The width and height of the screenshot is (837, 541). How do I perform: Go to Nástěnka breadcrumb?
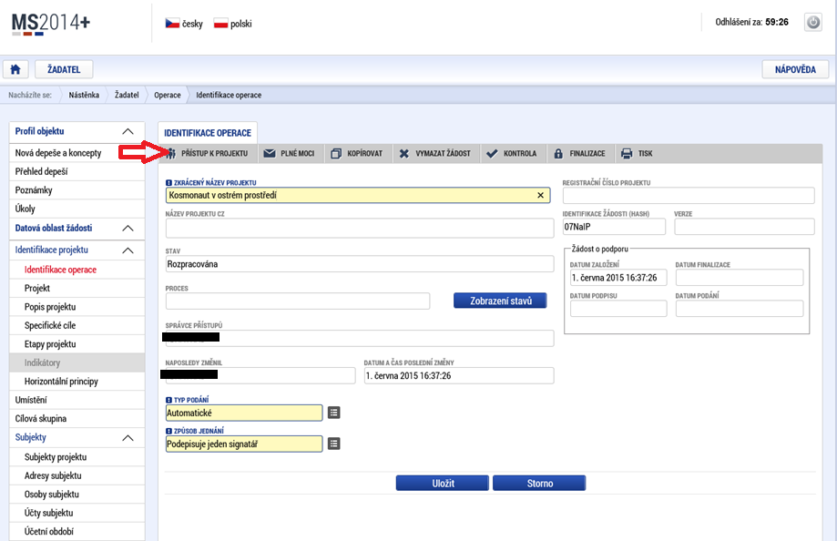(84, 95)
